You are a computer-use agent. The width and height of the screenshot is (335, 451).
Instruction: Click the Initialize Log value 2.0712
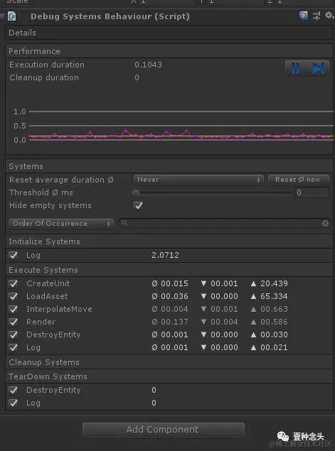(x=165, y=255)
